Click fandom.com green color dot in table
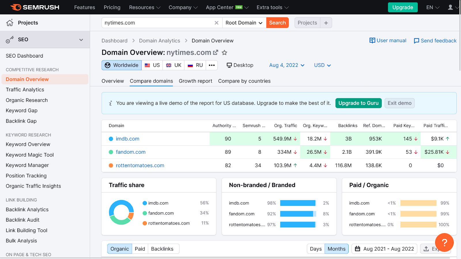461x259 pixels. point(111,152)
